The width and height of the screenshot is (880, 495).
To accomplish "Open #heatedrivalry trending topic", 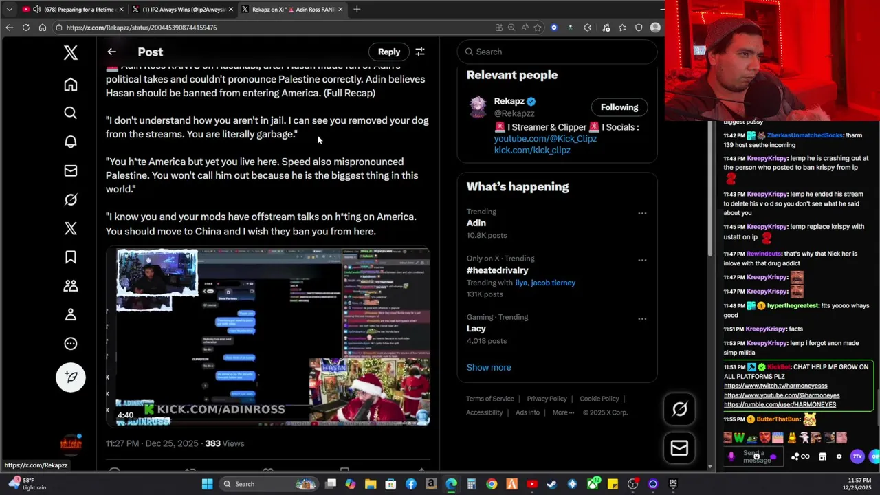I will (x=497, y=270).
